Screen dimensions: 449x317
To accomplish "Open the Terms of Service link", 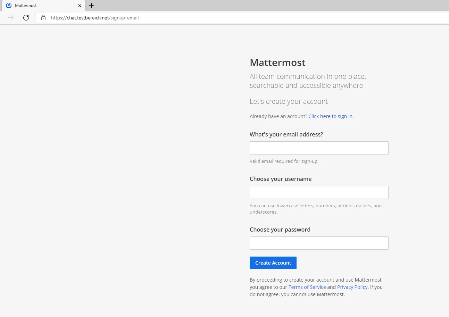I will point(307,287).
